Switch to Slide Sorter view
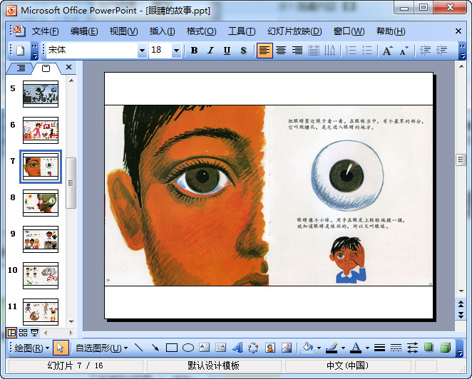 [23, 333]
